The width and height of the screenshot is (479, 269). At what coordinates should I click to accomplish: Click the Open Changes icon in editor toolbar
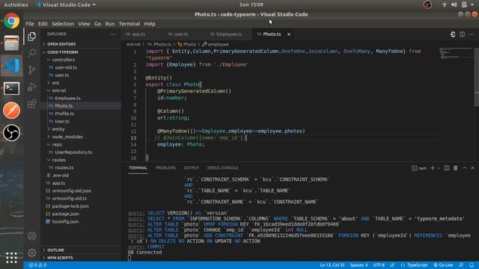[453, 34]
